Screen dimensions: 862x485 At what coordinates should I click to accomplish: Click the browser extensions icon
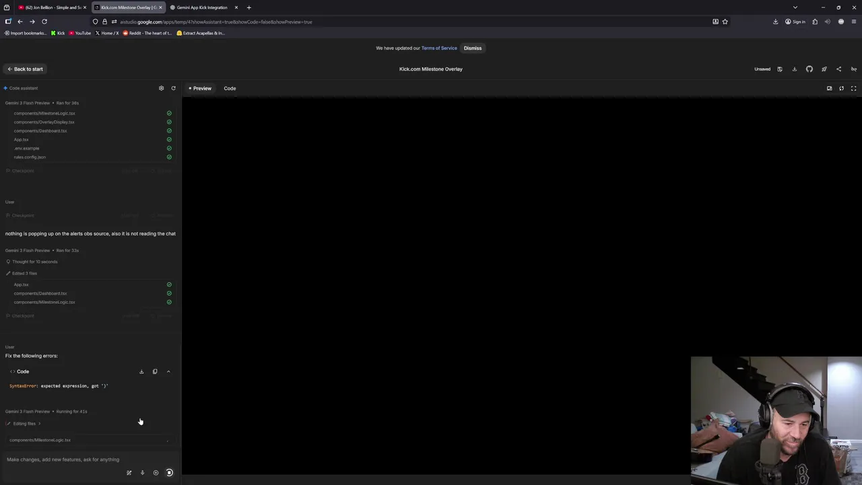815,22
